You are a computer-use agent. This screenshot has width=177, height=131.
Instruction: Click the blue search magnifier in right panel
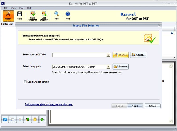(172, 33)
